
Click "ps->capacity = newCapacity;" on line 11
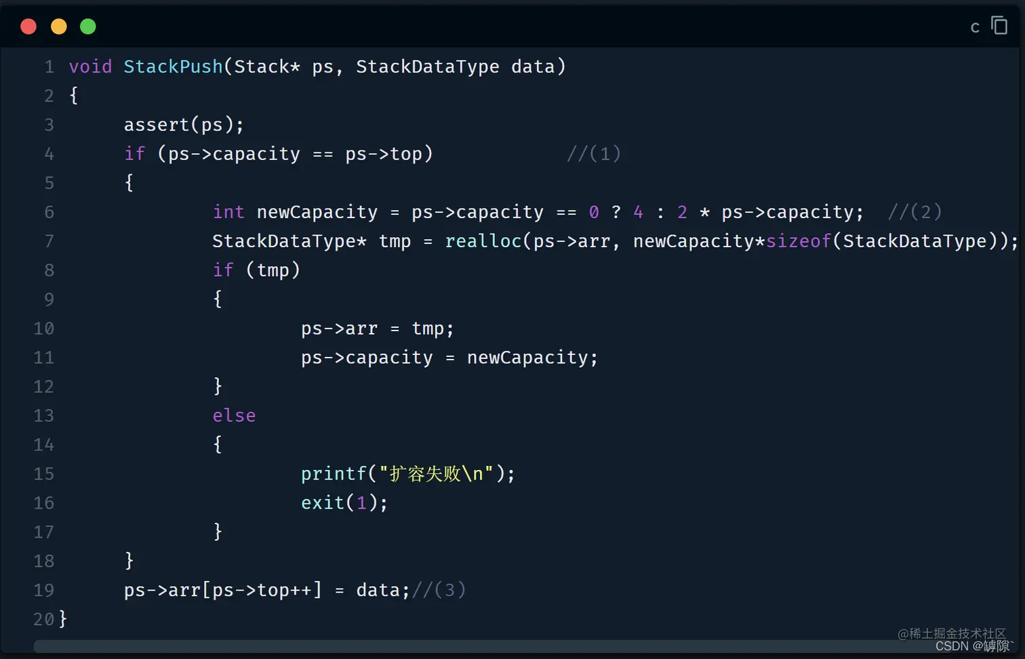[449, 358]
